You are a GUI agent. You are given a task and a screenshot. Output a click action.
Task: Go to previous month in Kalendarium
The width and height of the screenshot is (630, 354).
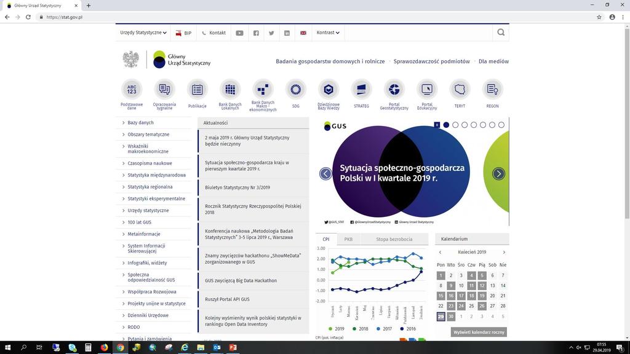click(441, 253)
